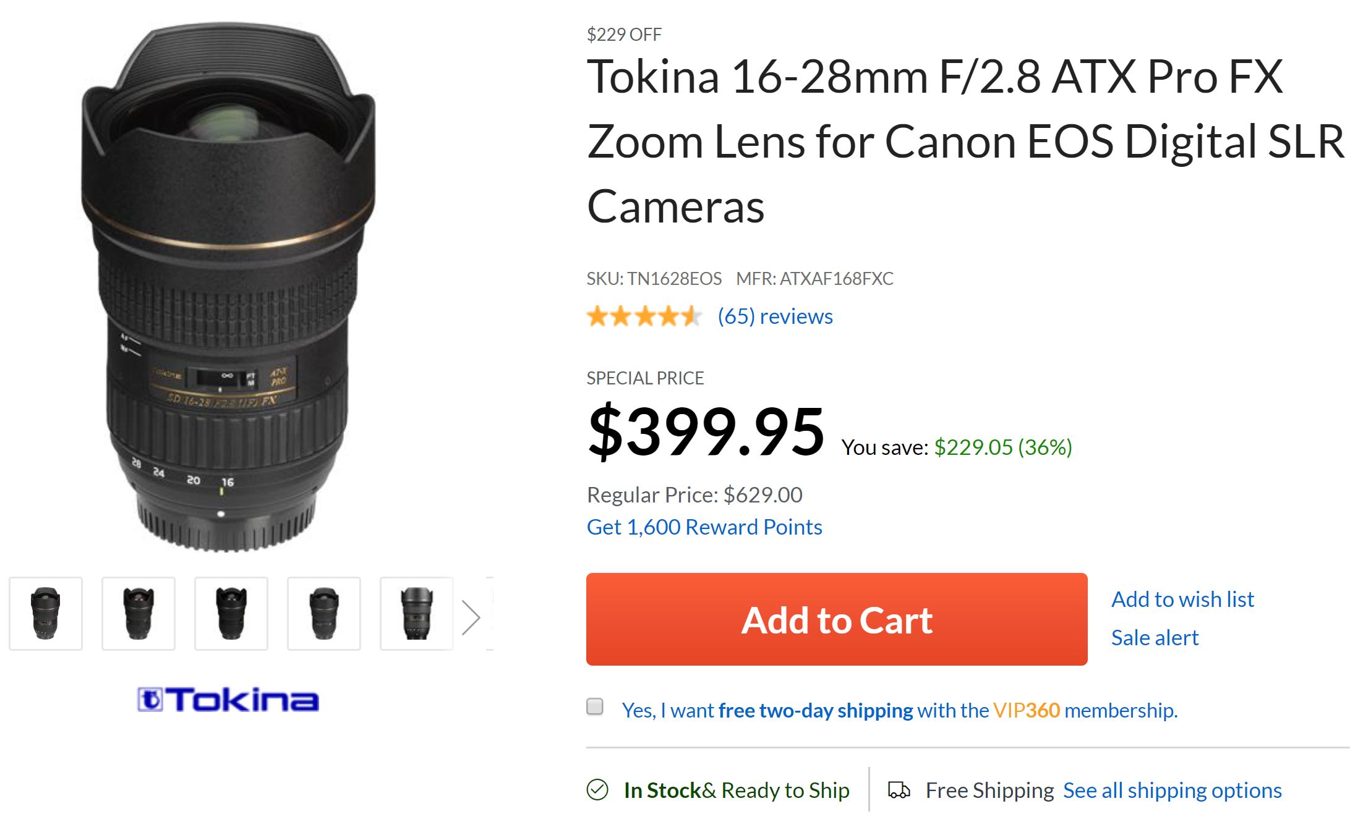The width and height of the screenshot is (1350, 822).
Task: Click the Sale alert link
Action: (1155, 637)
